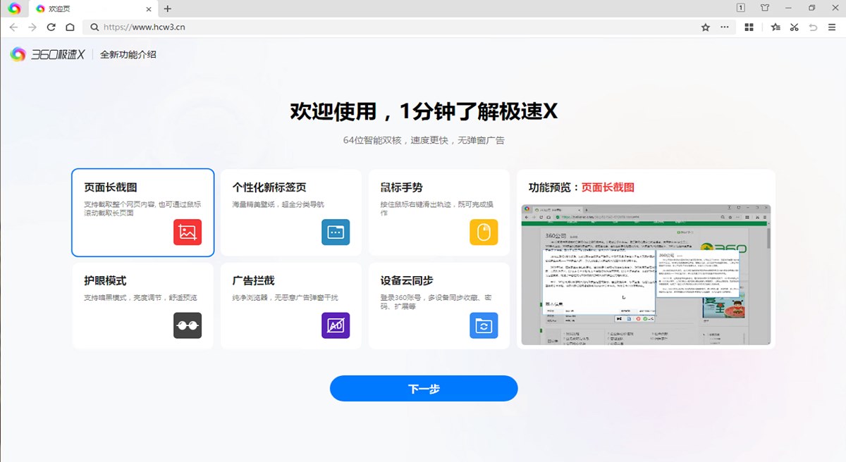Bookmark page with star icon
Image resolution: width=846 pixels, height=462 pixels.
(705, 27)
